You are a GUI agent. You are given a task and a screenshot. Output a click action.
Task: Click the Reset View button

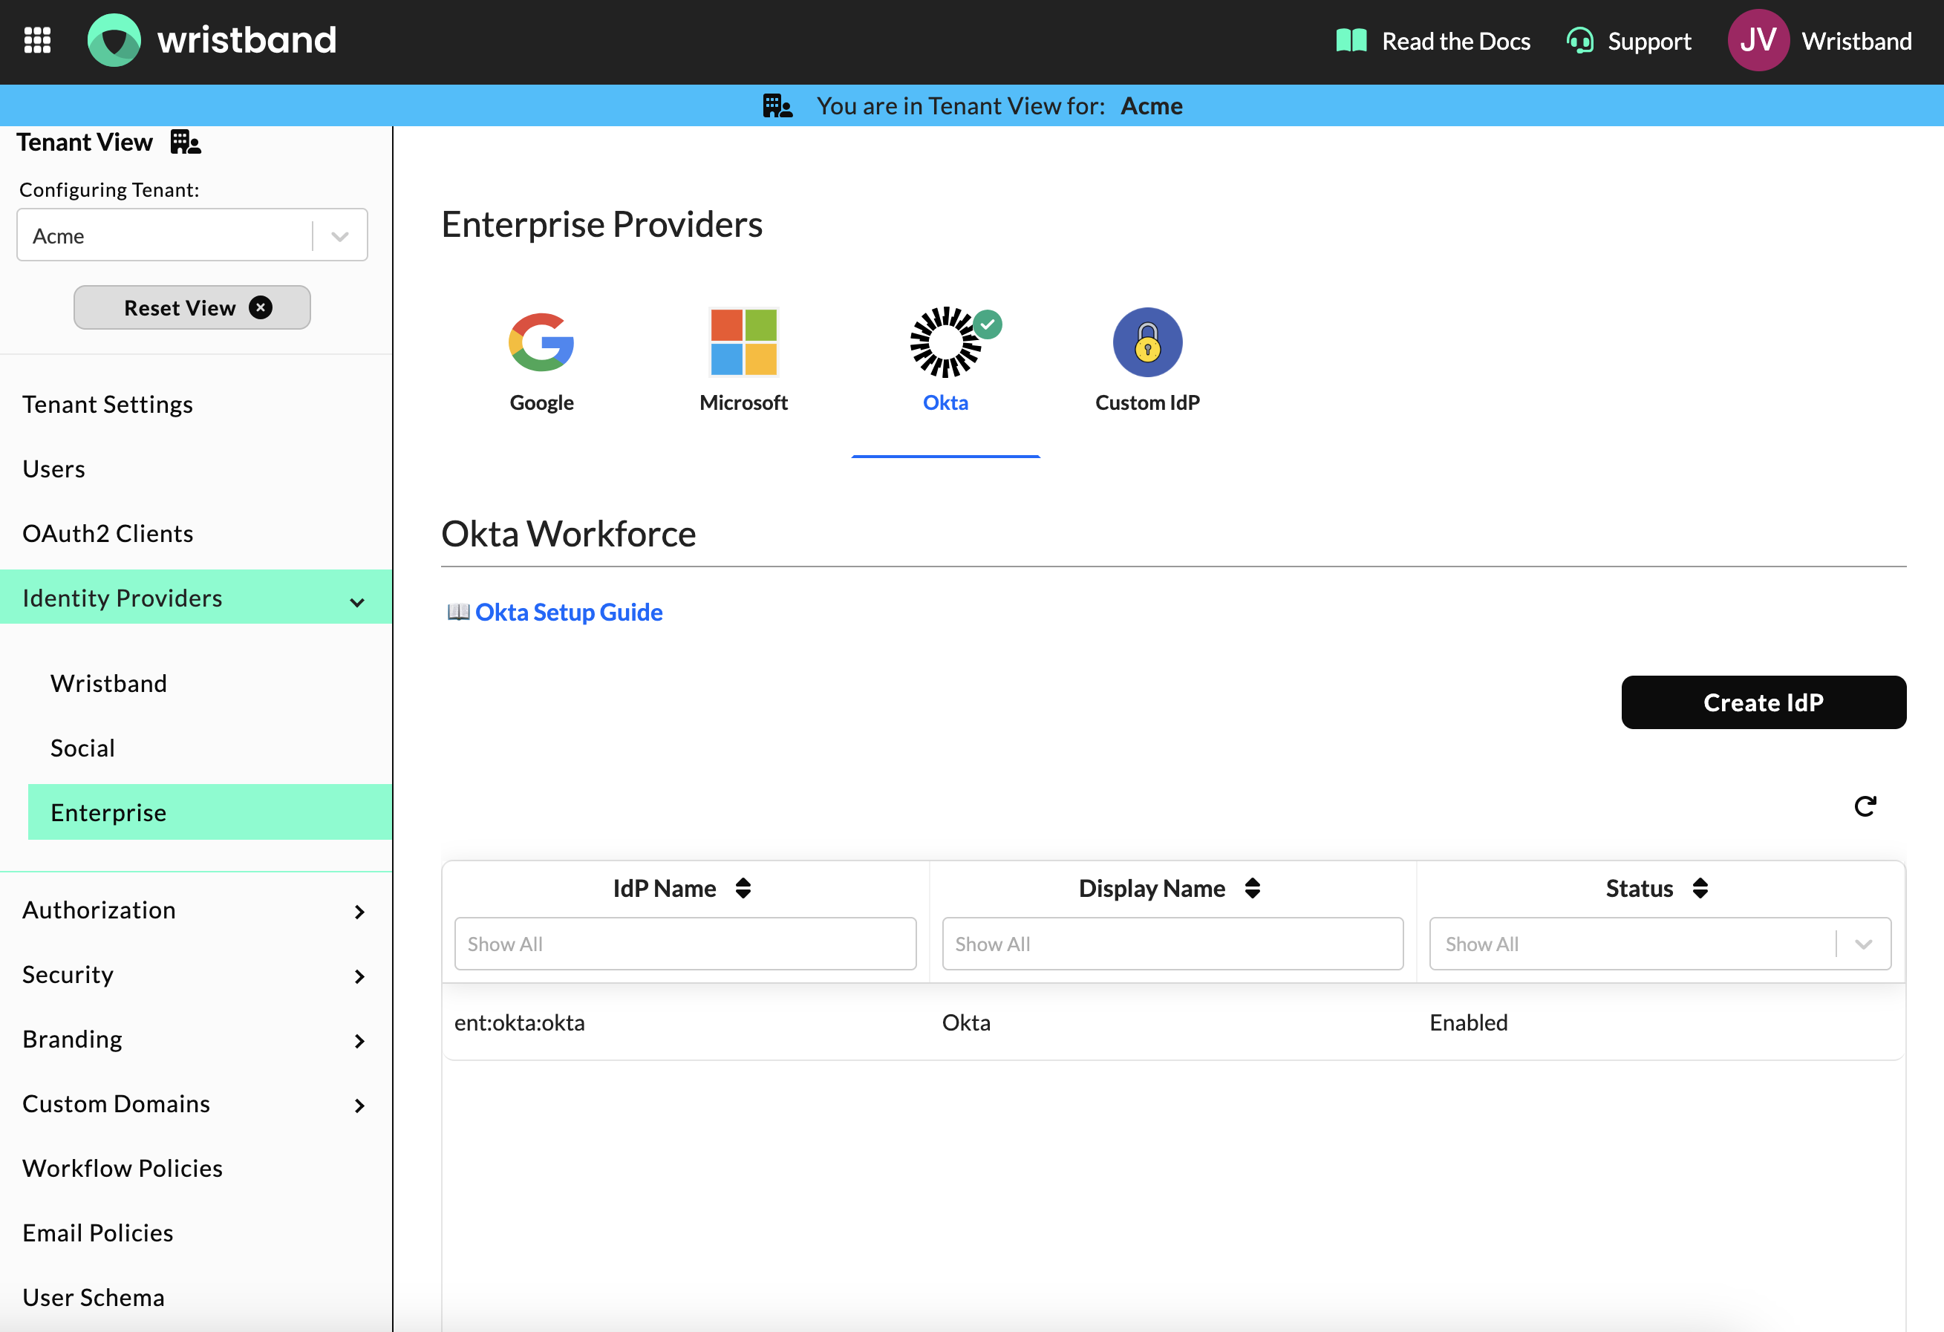(192, 307)
